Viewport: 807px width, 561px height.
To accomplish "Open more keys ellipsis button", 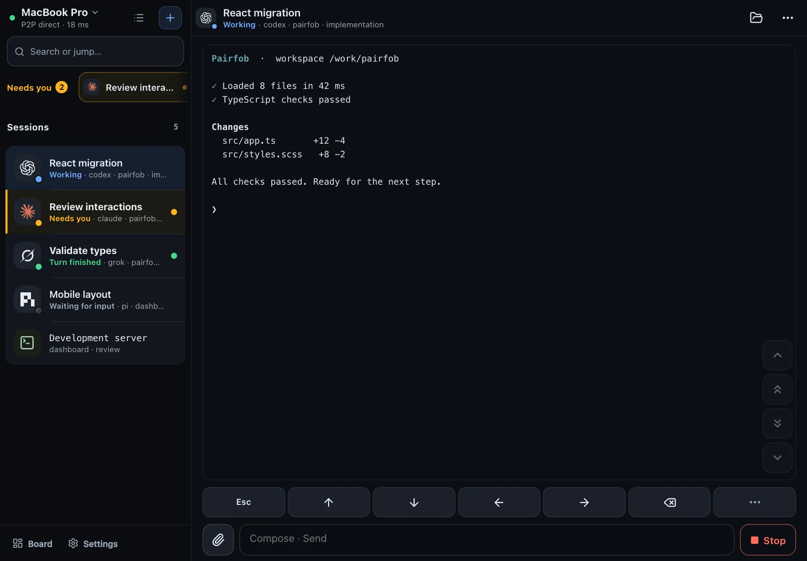I will pos(755,502).
